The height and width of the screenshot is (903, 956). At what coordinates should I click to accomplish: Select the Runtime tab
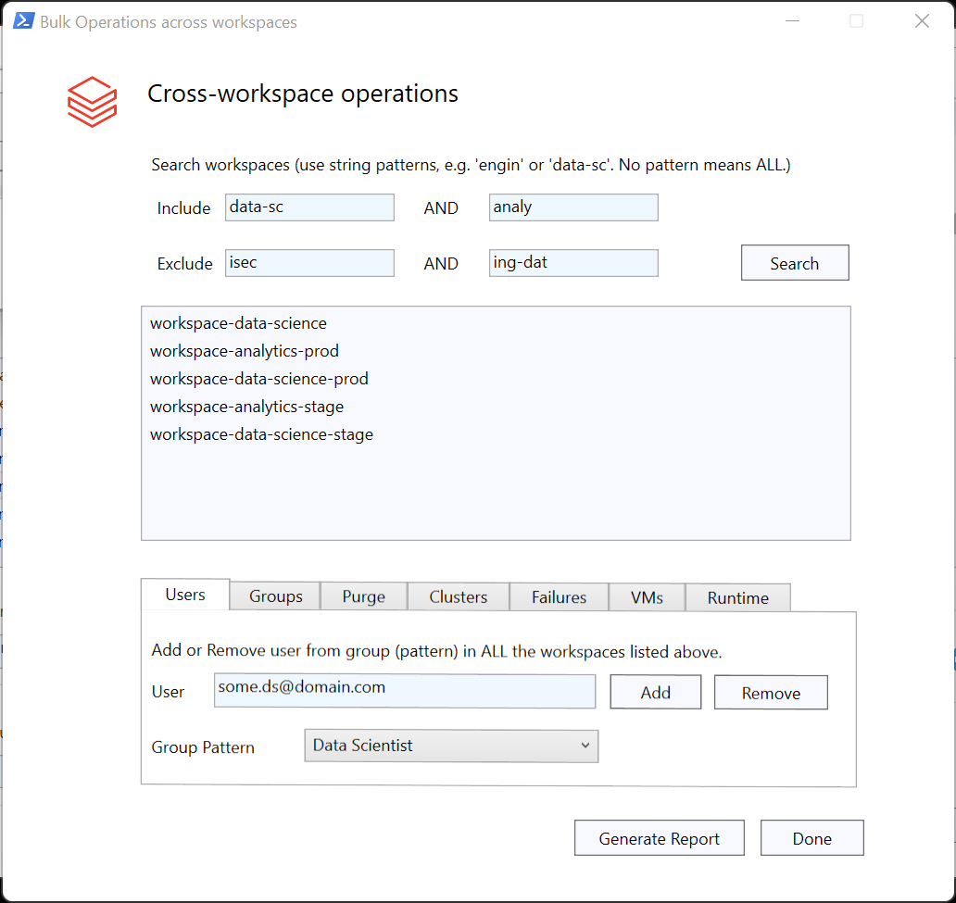(737, 596)
